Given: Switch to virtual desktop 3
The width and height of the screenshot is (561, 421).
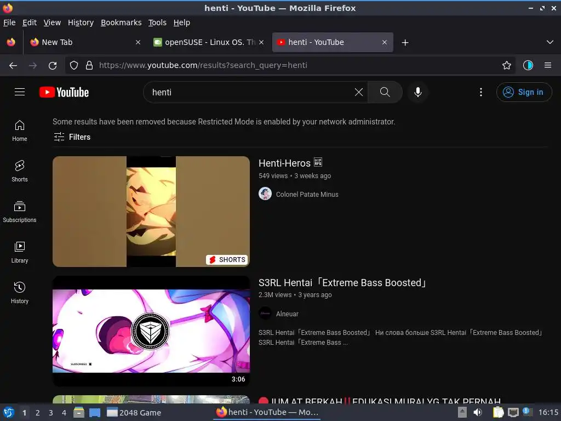Looking at the screenshot, I should [x=51, y=413].
